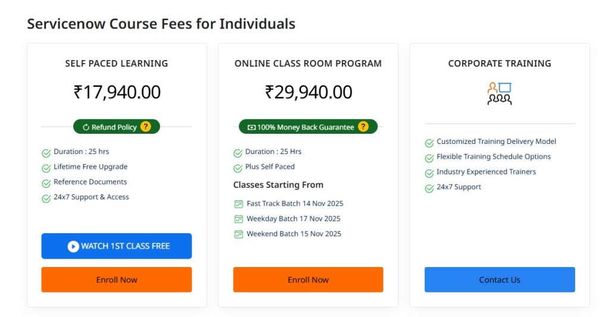Click the money icon in Guarantee badge
This screenshot has width=609, height=317.
251,127
